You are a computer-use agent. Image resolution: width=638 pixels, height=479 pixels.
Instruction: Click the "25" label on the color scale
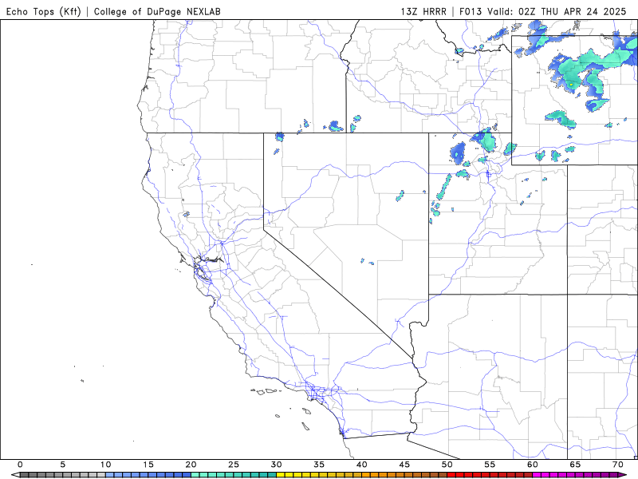click(234, 465)
